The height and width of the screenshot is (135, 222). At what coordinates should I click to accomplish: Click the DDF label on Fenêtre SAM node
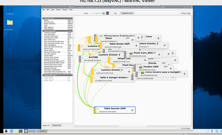pos(166,67)
